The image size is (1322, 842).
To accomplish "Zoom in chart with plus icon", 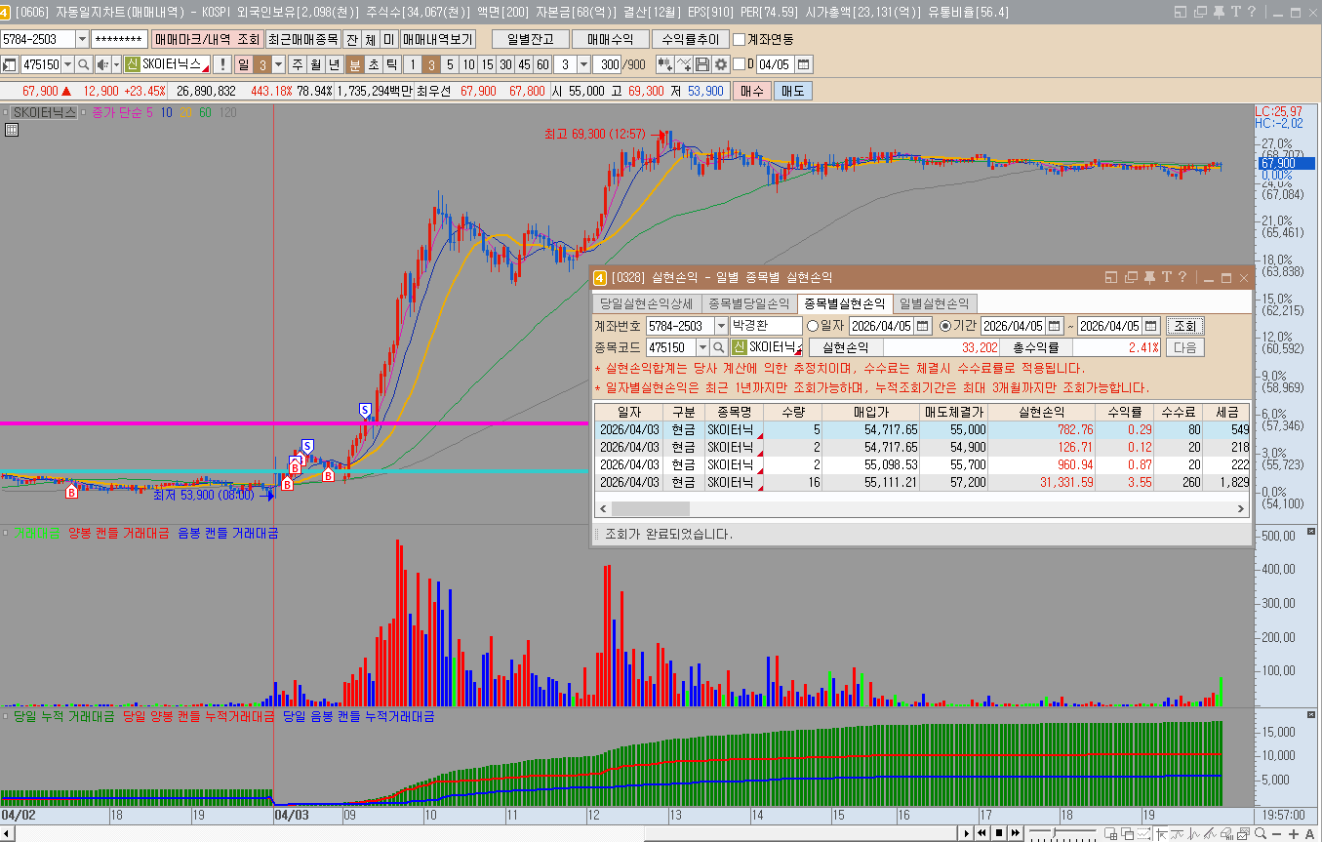I will pyautogui.click(x=1294, y=833).
